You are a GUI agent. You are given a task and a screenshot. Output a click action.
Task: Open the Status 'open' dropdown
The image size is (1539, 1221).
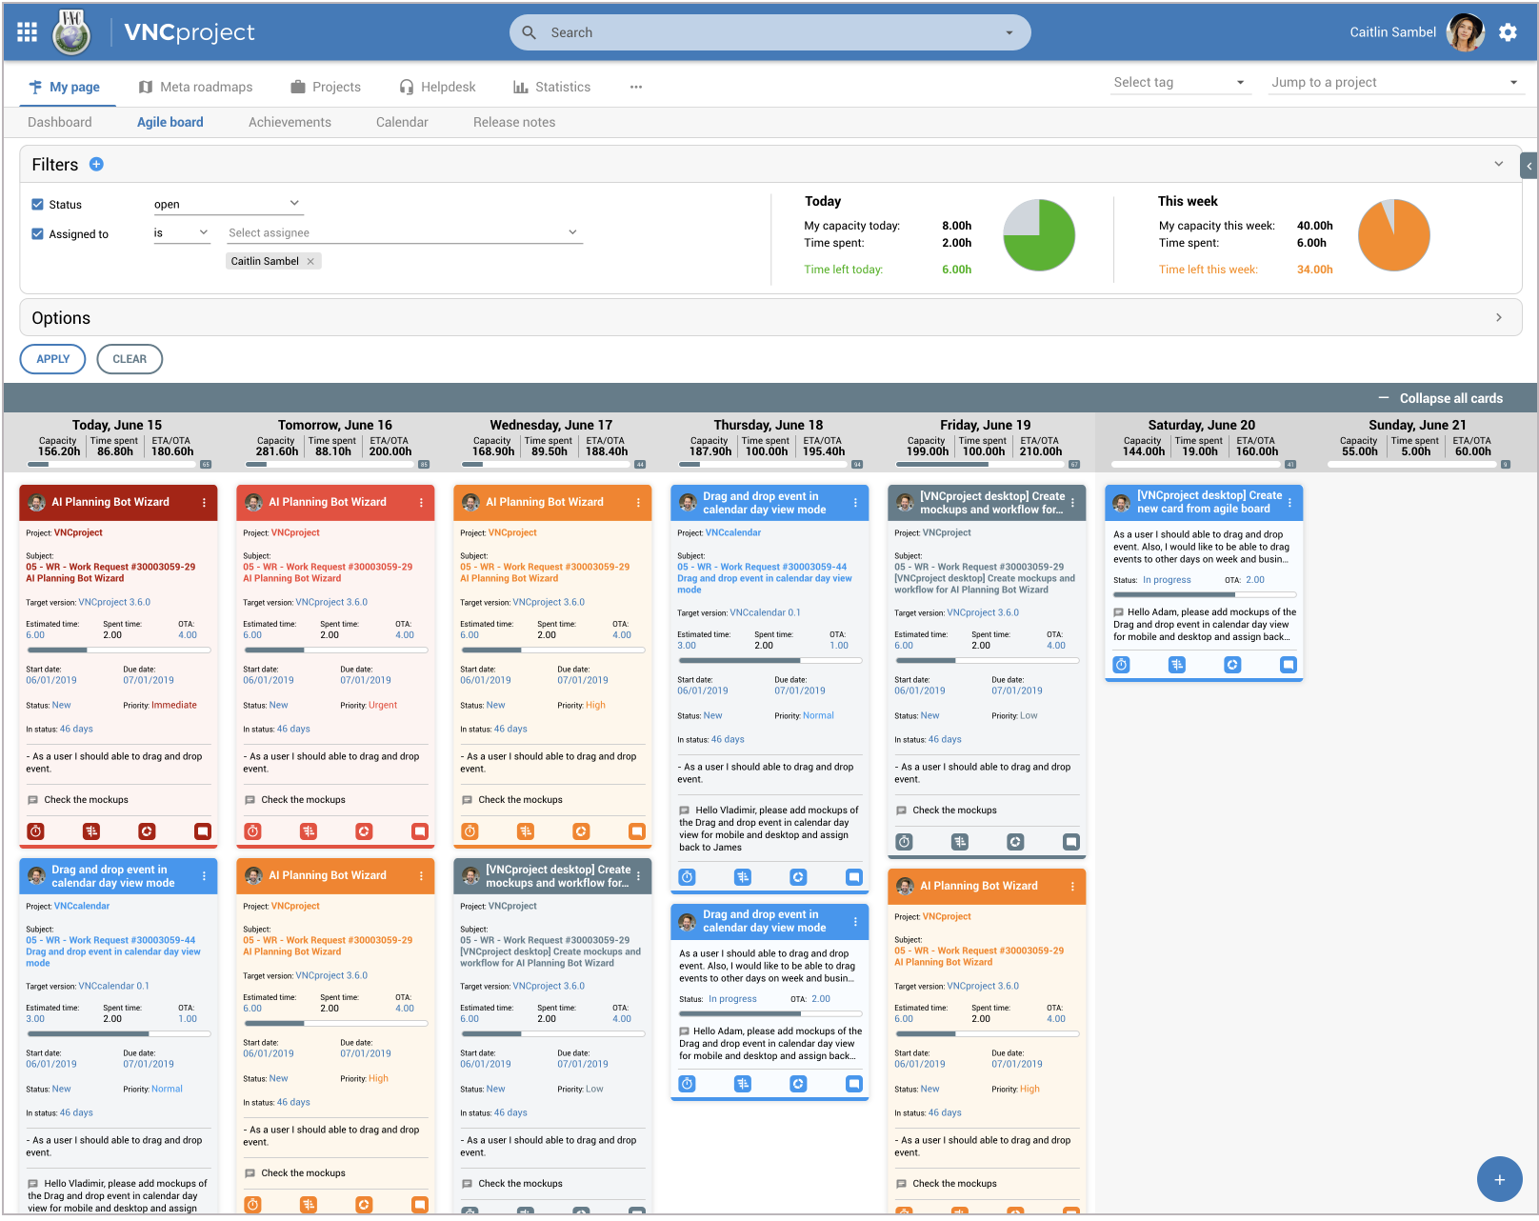point(228,204)
